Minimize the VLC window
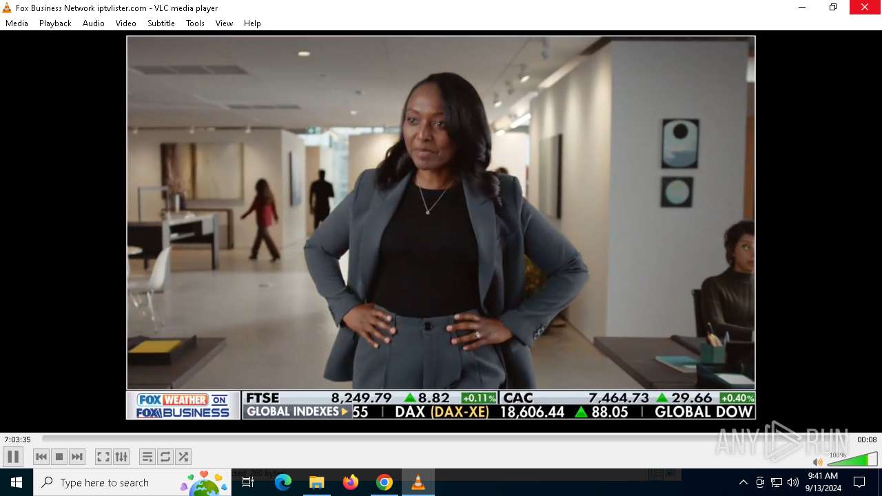Image resolution: width=882 pixels, height=496 pixels. pyautogui.click(x=801, y=8)
